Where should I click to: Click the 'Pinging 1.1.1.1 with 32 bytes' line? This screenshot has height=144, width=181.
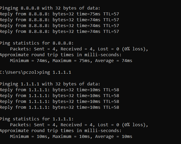pyautogui.click(x=50, y=84)
